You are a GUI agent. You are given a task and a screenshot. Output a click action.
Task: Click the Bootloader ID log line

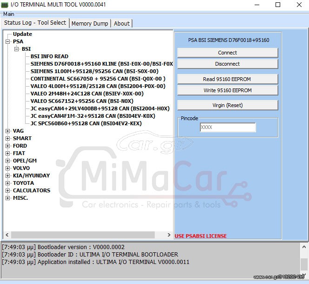point(90,255)
